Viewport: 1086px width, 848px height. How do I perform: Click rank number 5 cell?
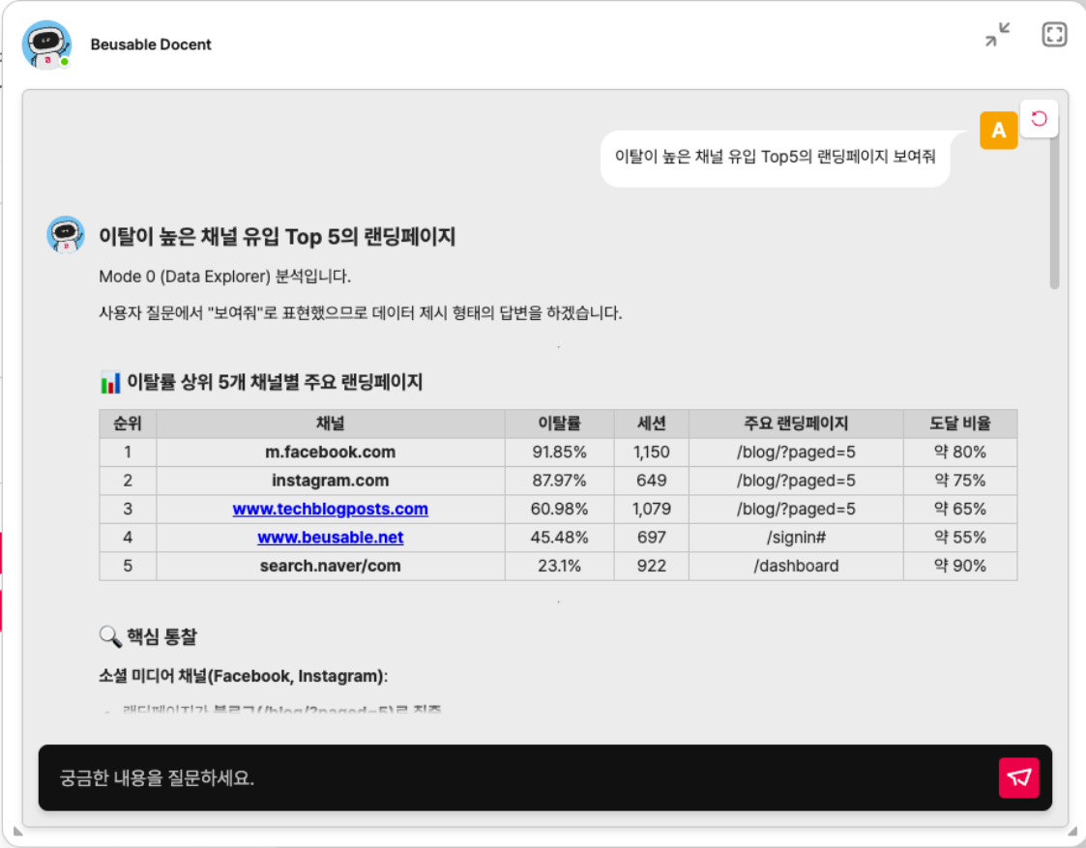click(x=128, y=566)
